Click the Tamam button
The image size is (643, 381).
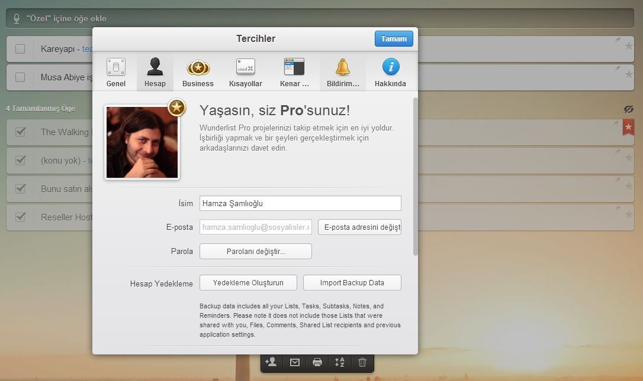click(394, 39)
